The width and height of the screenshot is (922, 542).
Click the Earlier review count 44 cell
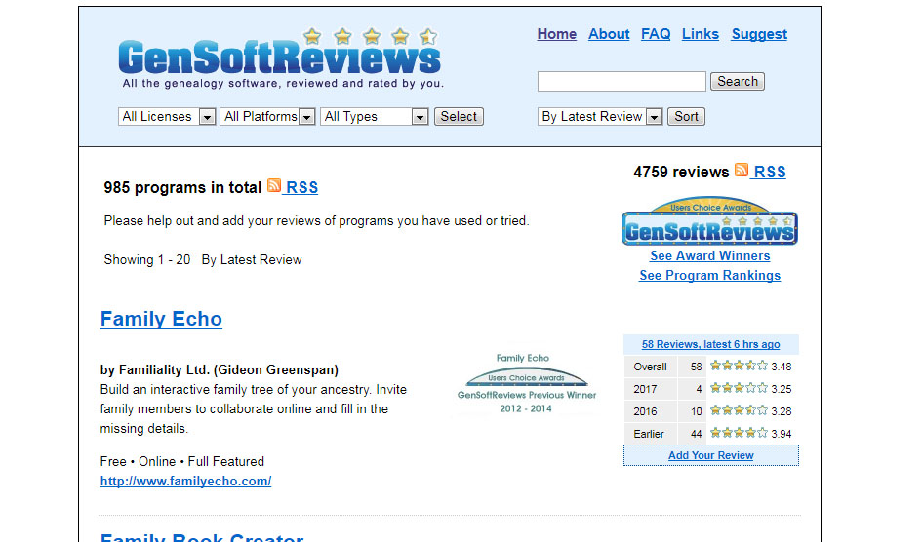[x=692, y=434]
